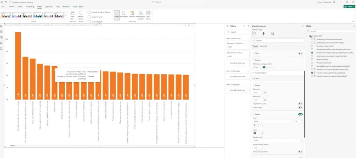
Task: Open the Optimize ribbon tab
Action: (49, 7)
